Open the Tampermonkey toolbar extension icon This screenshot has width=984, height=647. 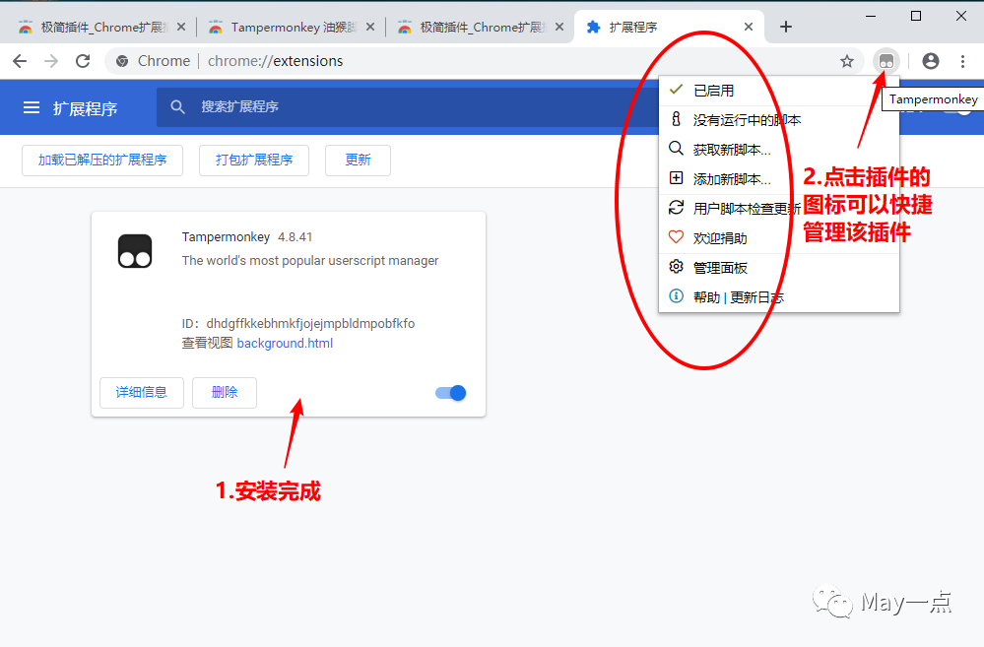coord(886,61)
